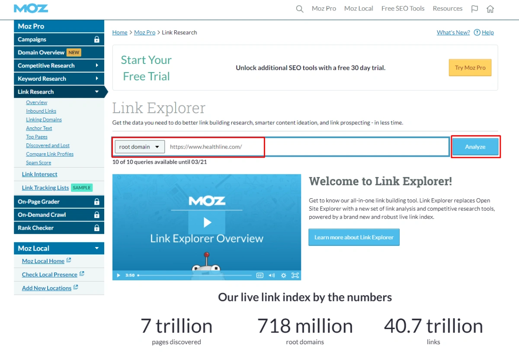The width and height of the screenshot is (519, 352).
Task: Open the Compare Link Profiles link
Action: [x=50, y=154]
